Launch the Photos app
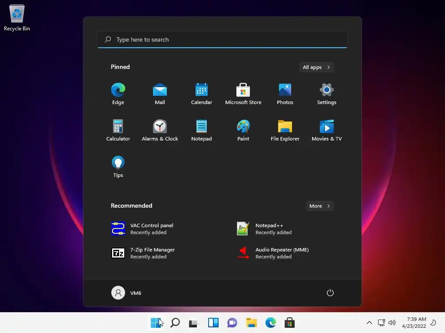 point(285,94)
